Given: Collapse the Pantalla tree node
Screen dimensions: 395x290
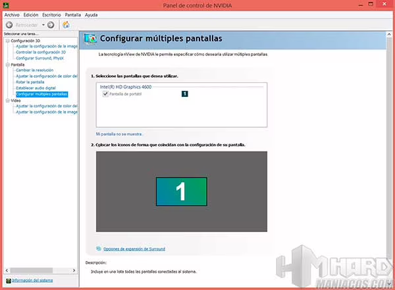Looking at the screenshot, I should point(7,65).
